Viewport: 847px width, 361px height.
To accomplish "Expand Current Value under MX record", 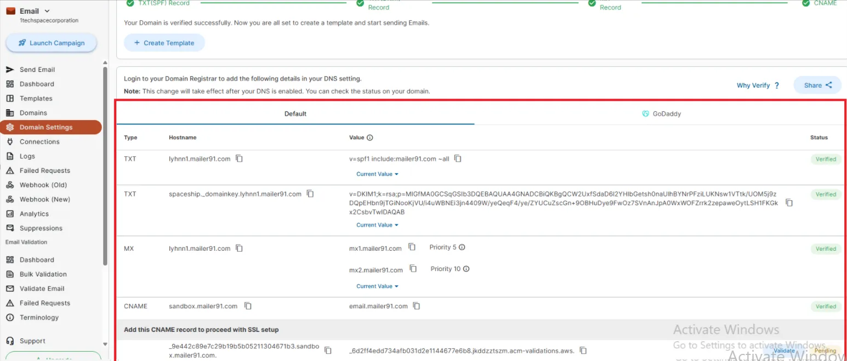I will pyautogui.click(x=377, y=286).
